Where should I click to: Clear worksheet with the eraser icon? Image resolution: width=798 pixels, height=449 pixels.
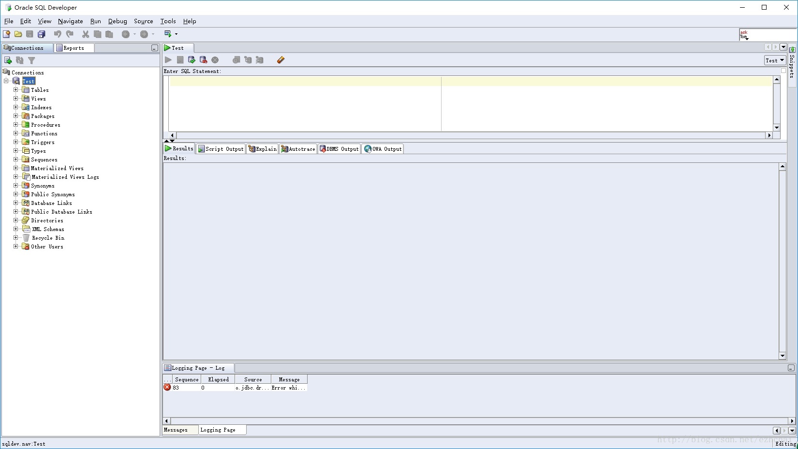[x=281, y=60]
